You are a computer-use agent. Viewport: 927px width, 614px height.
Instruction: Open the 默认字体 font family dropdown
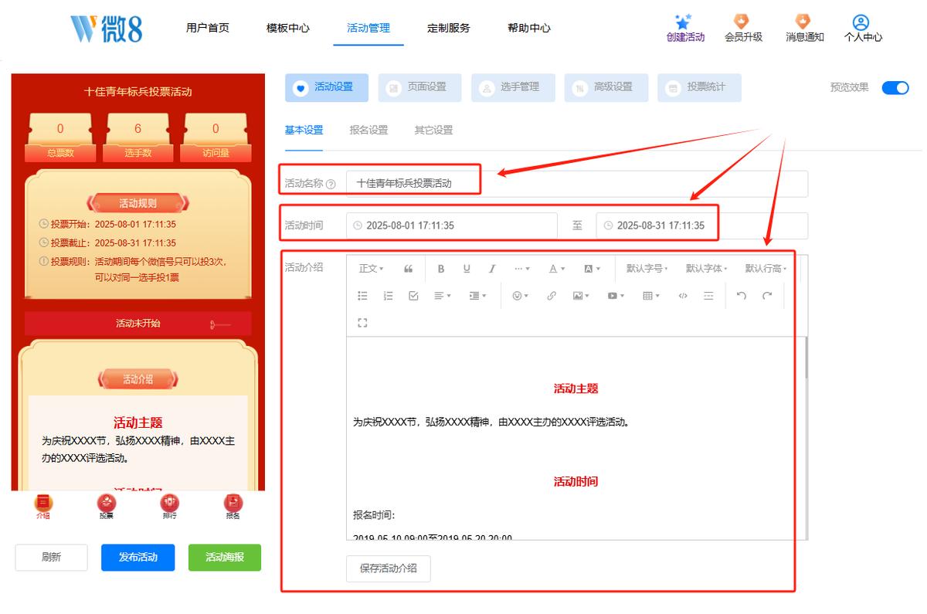pos(707,269)
